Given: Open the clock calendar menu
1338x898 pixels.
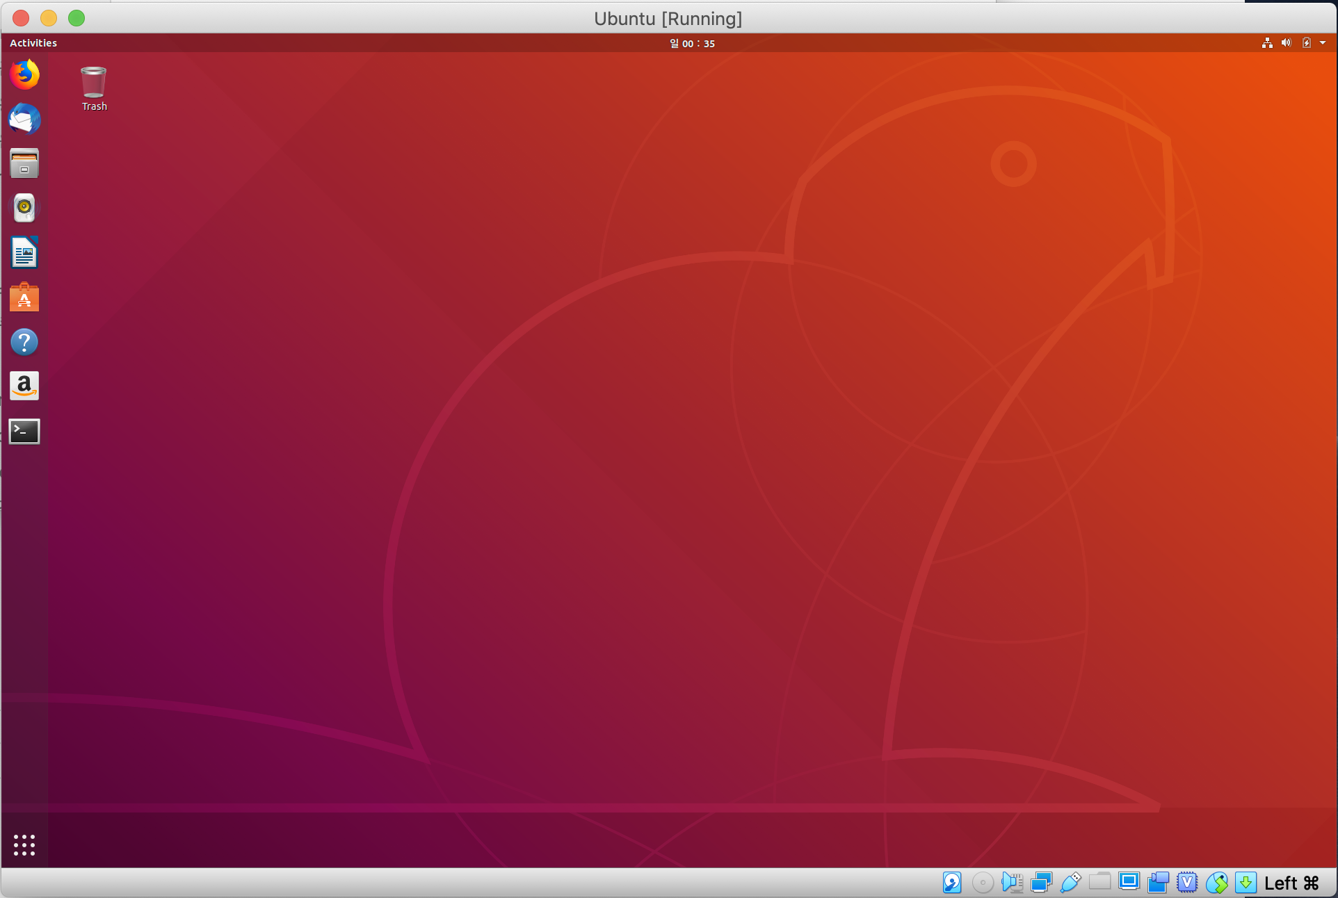Looking at the screenshot, I should 692,43.
